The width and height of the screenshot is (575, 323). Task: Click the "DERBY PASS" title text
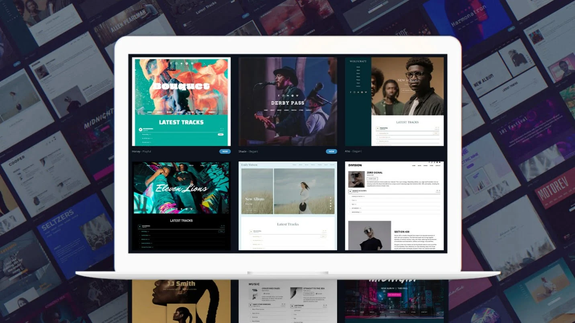click(288, 103)
